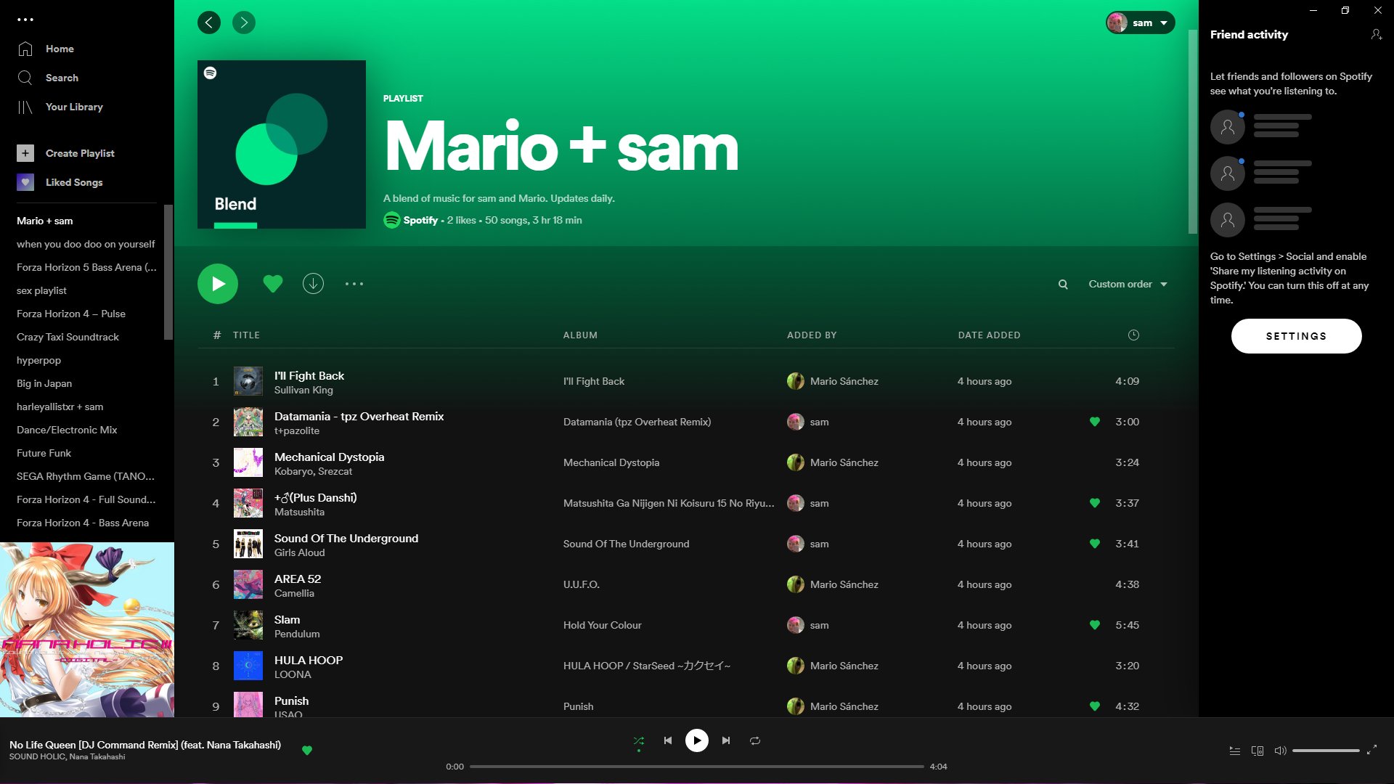Go back with the left arrow
The image size is (1394, 784).
(x=209, y=23)
